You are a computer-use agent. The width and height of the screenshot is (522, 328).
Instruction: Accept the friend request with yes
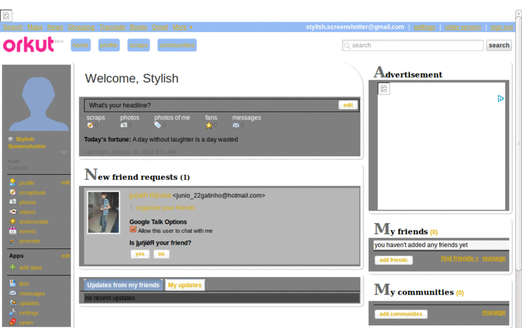tap(140, 254)
